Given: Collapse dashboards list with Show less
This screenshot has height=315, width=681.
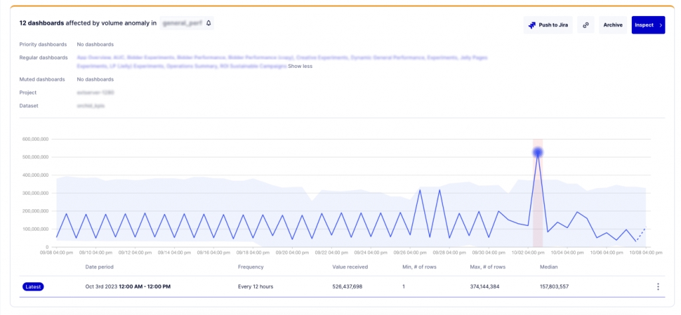Looking at the screenshot, I should pyautogui.click(x=300, y=66).
